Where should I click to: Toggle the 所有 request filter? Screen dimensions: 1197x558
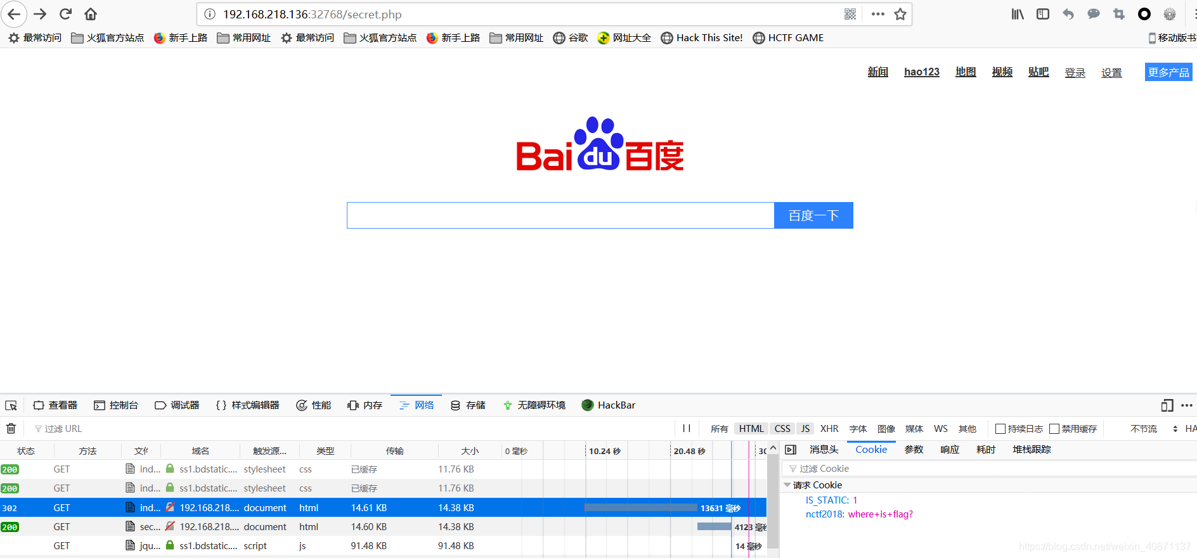(720, 429)
